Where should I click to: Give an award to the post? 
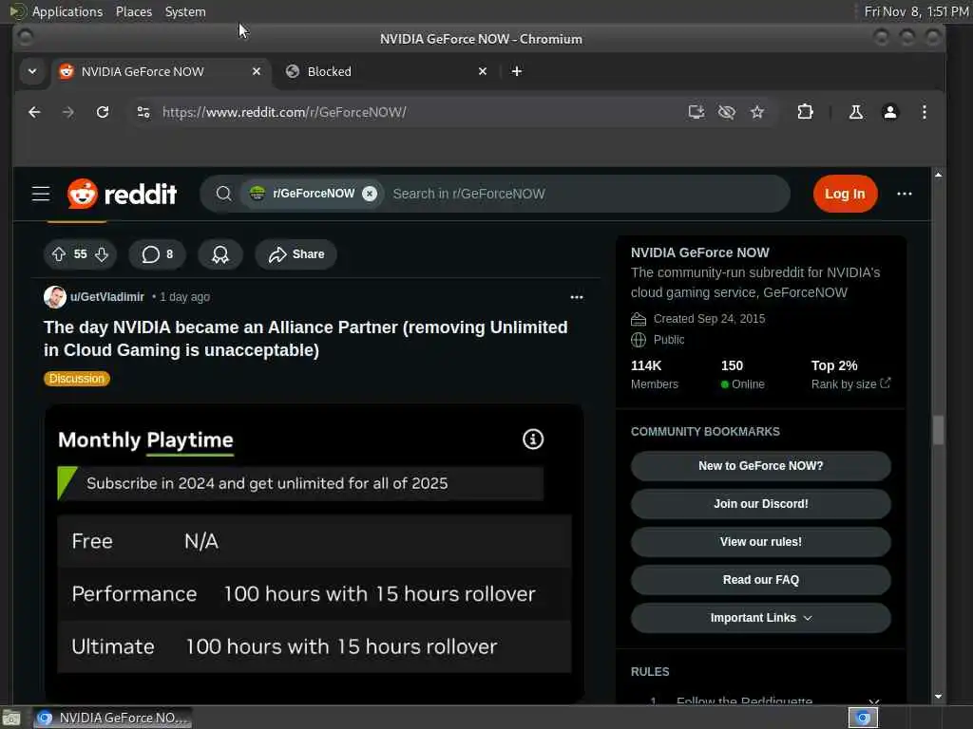220,254
